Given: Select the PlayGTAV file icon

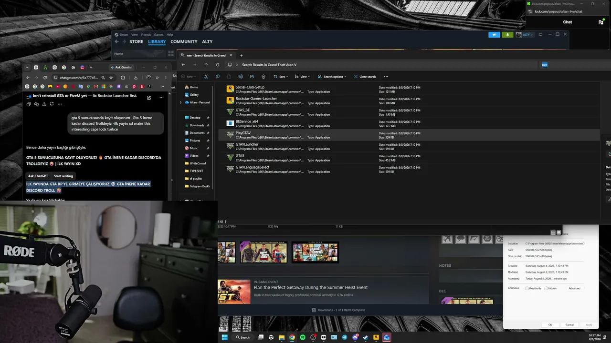Looking at the screenshot, I should (x=230, y=135).
